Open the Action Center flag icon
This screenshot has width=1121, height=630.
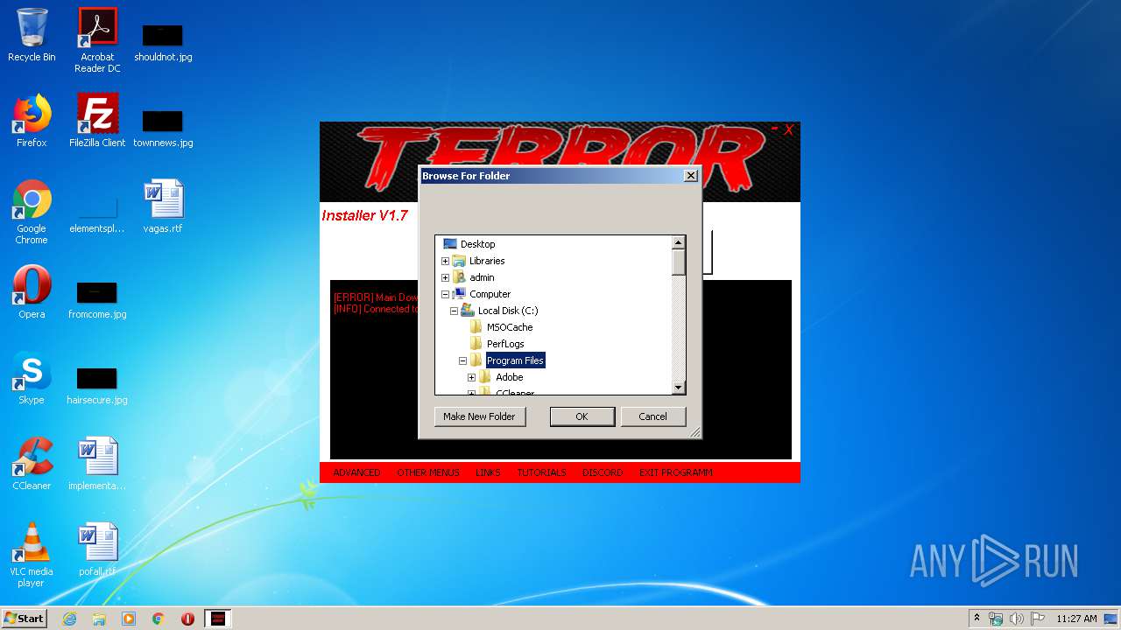pos(1038,619)
